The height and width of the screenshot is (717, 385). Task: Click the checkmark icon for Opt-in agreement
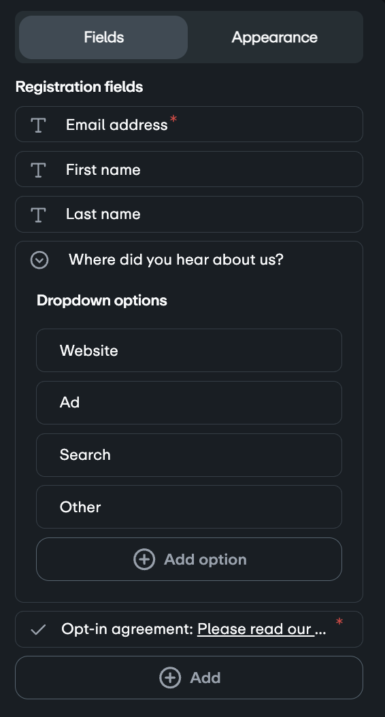coord(38,630)
